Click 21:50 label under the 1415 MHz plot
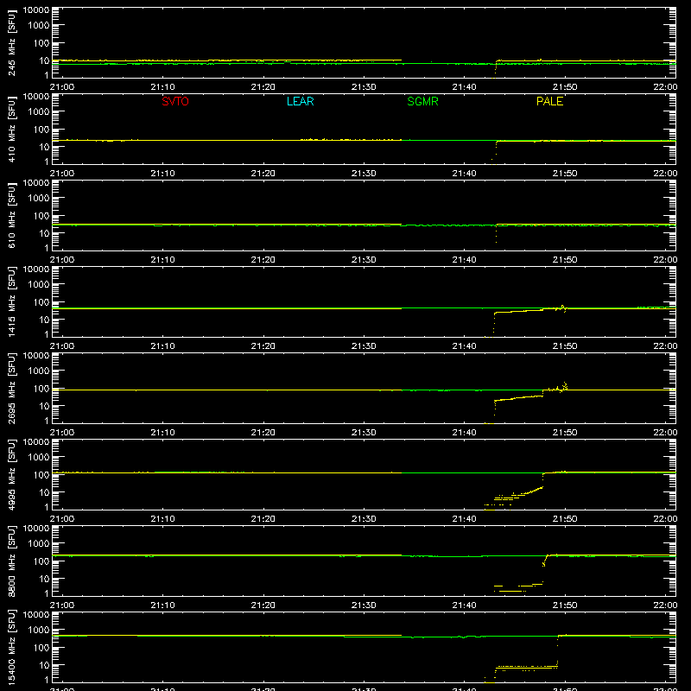Viewport: 691px width, 691px height. tap(565, 346)
